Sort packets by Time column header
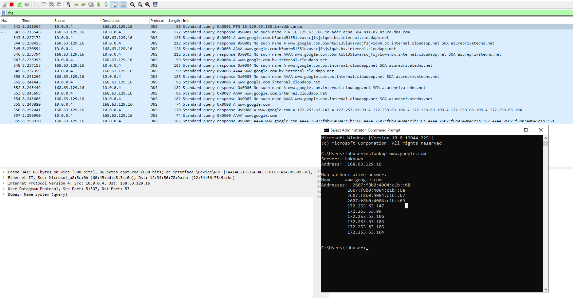573x298 pixels. click(x=37, y=21)
